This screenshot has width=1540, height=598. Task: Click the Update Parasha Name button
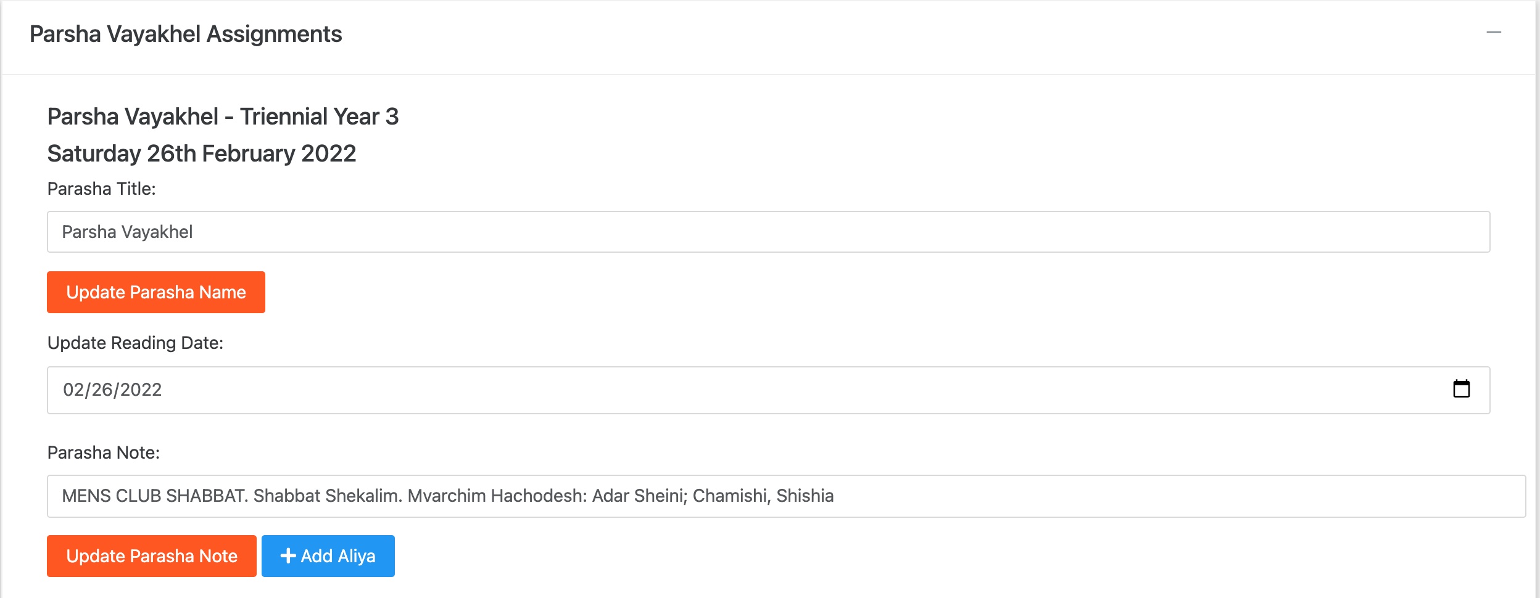click(x=156, y=292)
